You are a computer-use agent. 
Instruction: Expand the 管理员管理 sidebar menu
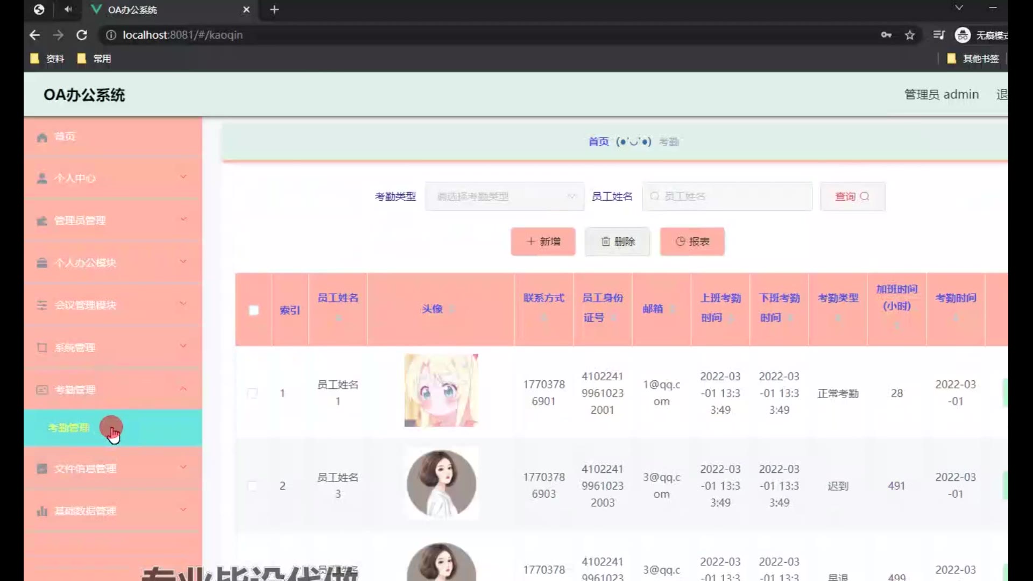click(113, 221)
